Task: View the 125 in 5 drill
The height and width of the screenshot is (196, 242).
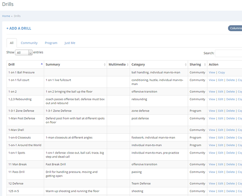Action: 212,191
